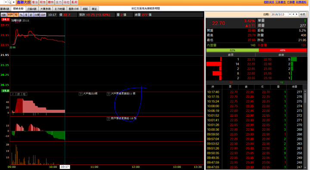
Task: Switch to the 大單券商 tab
Action: click(x=46, y=9)
